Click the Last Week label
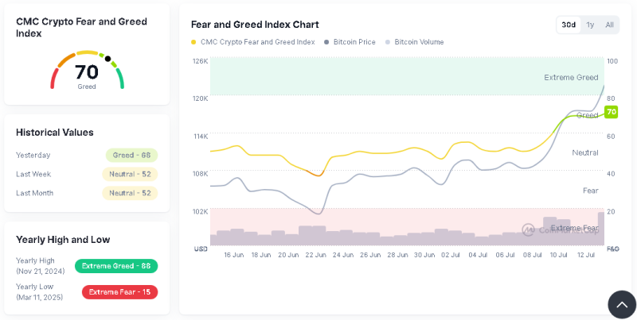Screen dimensions: 637x320 tap(33, 174)
